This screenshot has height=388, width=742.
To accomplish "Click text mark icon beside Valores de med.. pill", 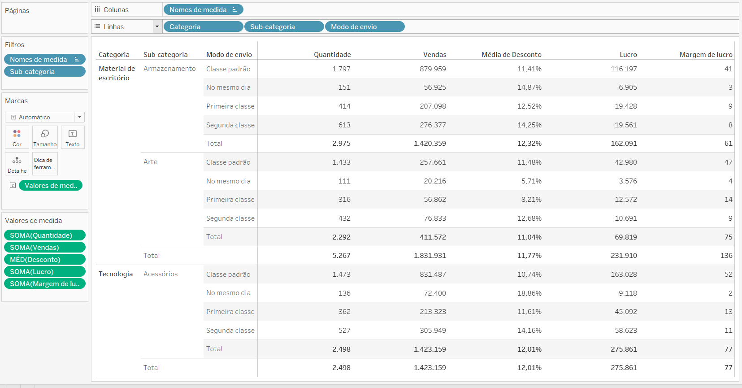I will point(13,185).
